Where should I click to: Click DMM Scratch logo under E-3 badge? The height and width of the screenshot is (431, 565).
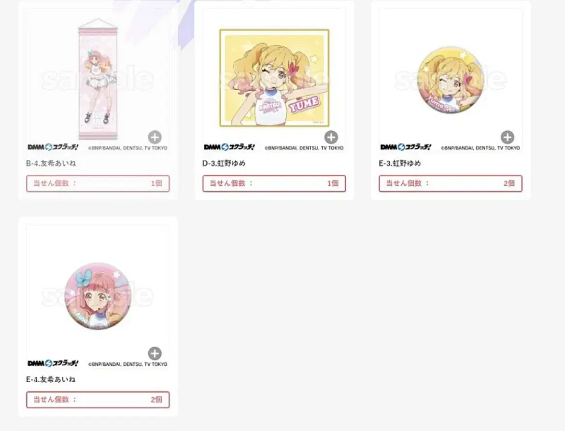(406, 147)
